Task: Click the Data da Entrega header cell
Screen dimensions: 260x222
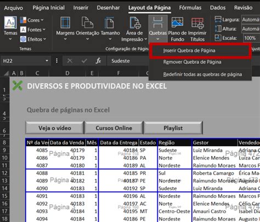Action: 118,143
